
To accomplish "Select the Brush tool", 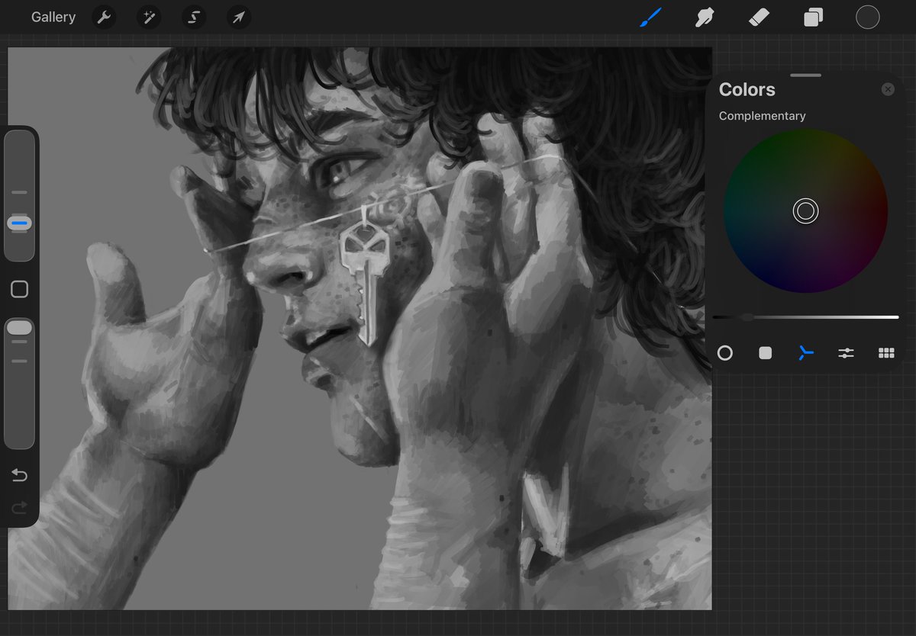I will point(651,18).
